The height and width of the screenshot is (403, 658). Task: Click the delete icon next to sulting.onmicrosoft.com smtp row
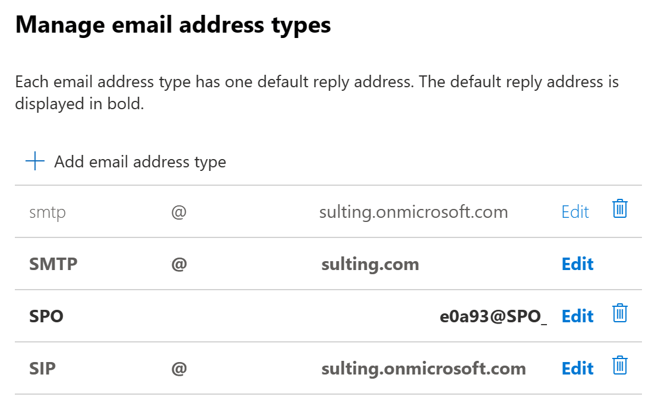(619, 209)
